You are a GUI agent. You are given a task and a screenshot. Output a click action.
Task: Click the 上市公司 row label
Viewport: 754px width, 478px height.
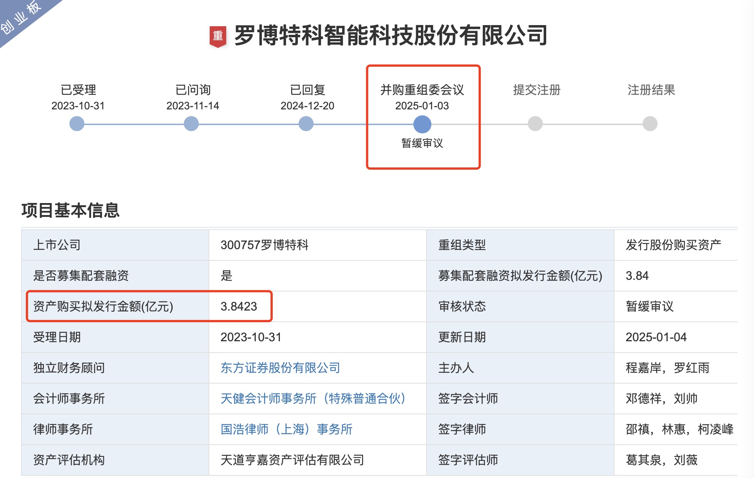coord(57,245)
